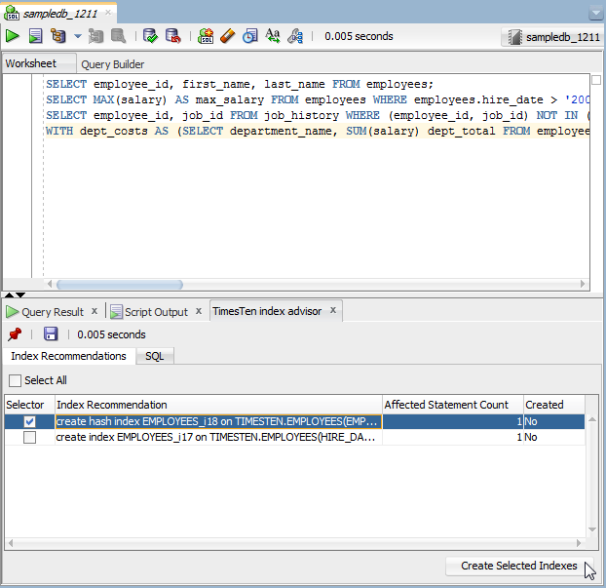This screenshot has height=588, width=606.
Task: Select the create hash index EMPLOYEES_i18 row text
Action: point(218,421)
